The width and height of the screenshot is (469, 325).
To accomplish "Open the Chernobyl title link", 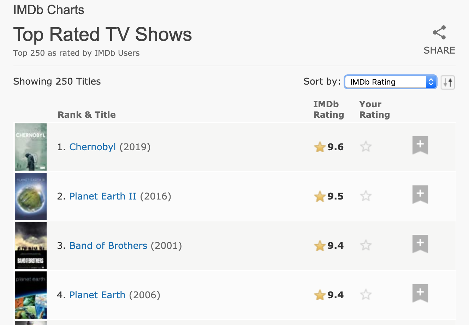I will (93, 147).
